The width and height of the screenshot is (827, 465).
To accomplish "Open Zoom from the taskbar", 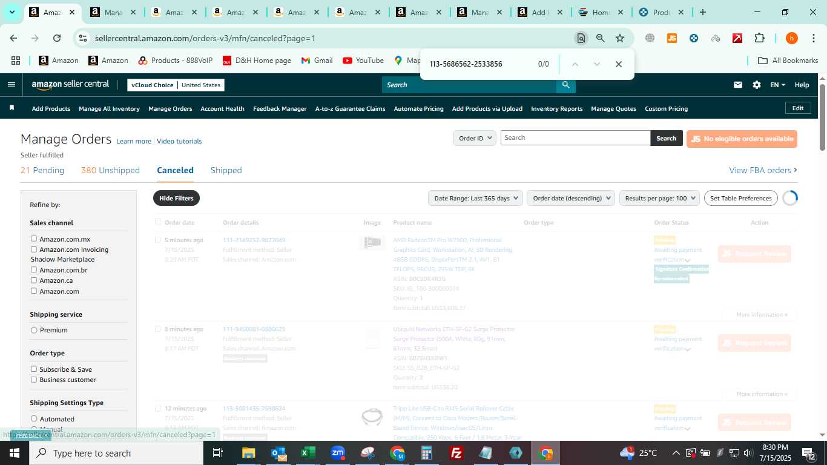I will [338, 453].
